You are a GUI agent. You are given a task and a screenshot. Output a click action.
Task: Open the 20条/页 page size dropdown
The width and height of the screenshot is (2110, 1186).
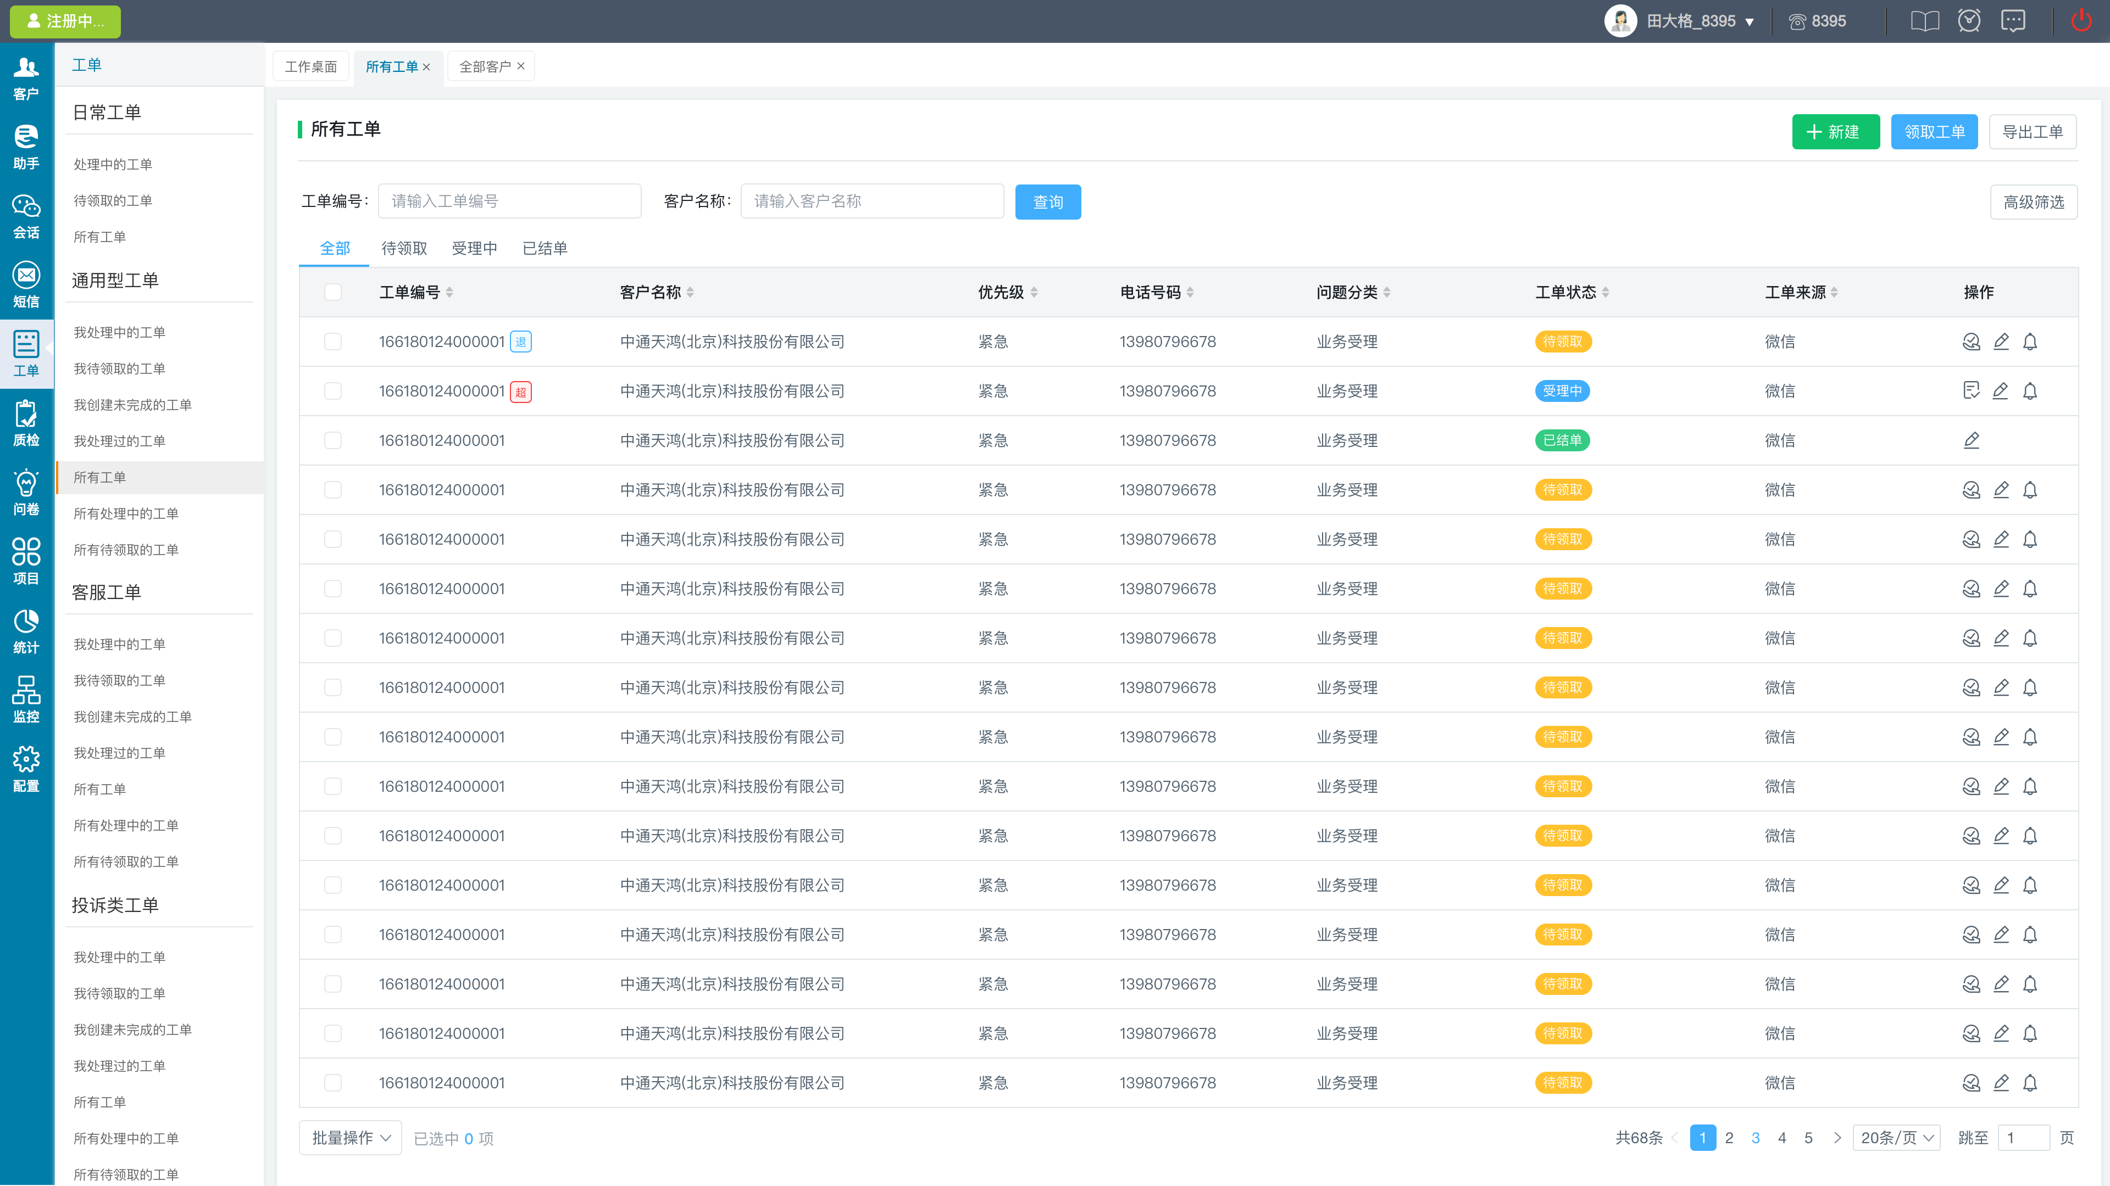pos(1896,1138)
